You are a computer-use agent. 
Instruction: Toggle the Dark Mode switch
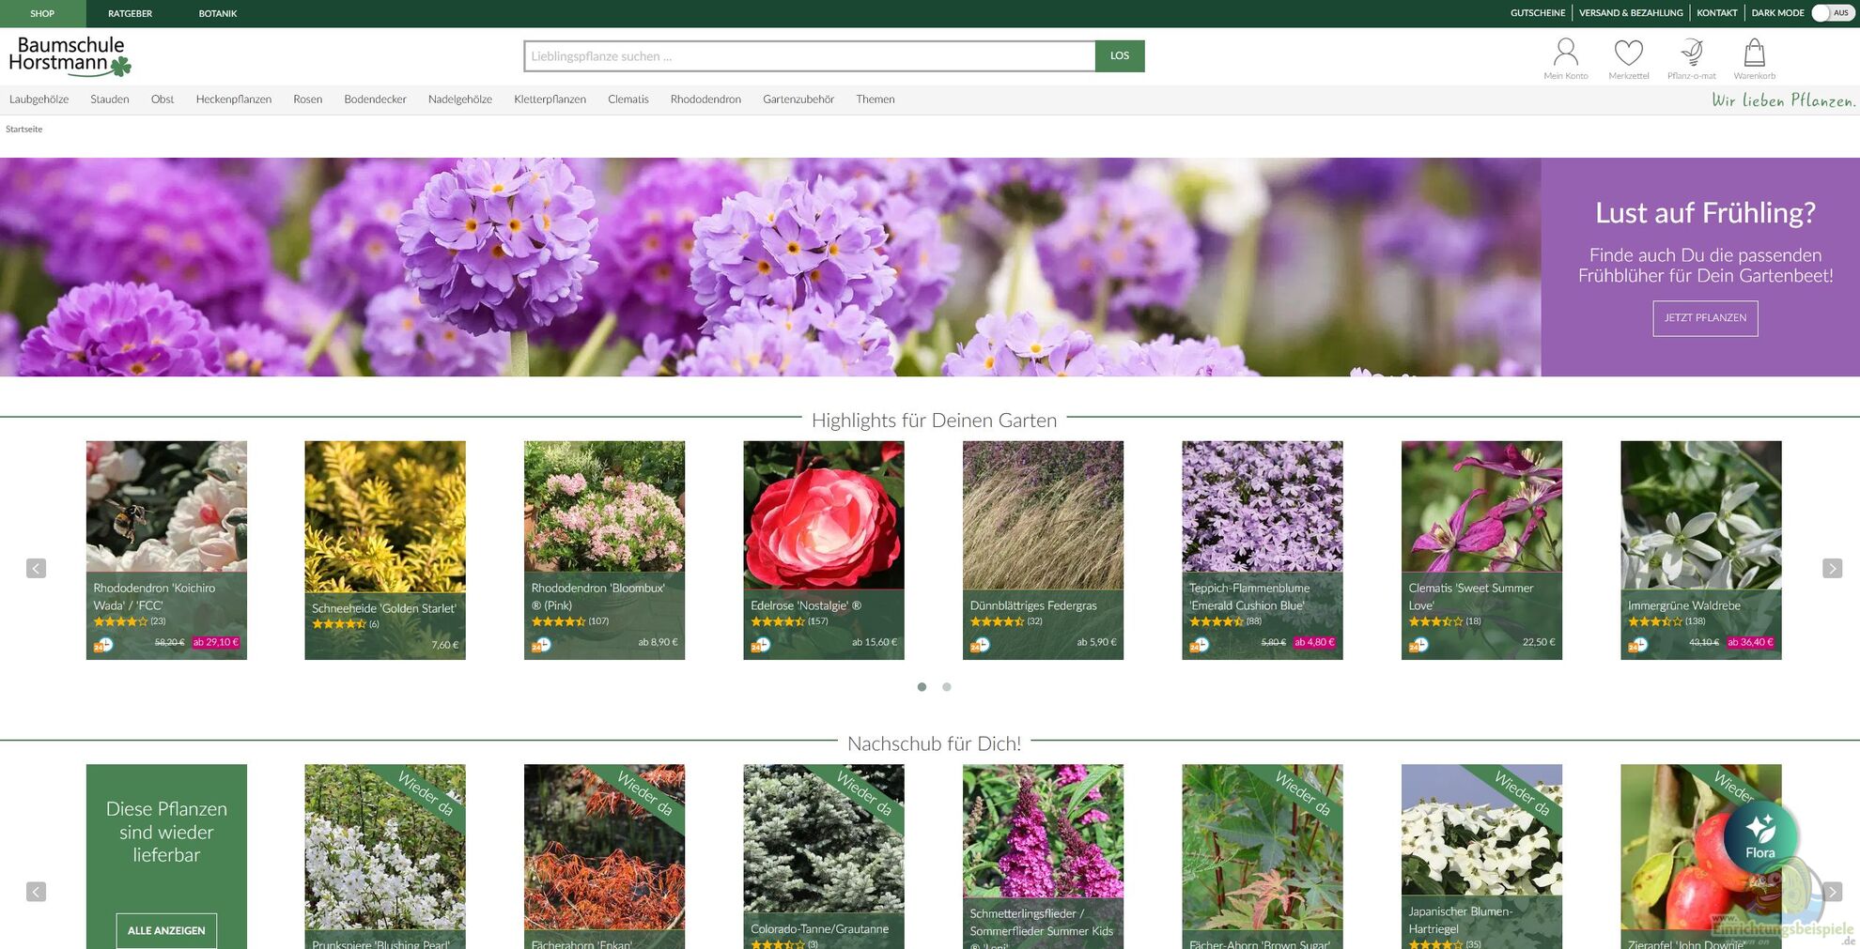pos(1832,13)
